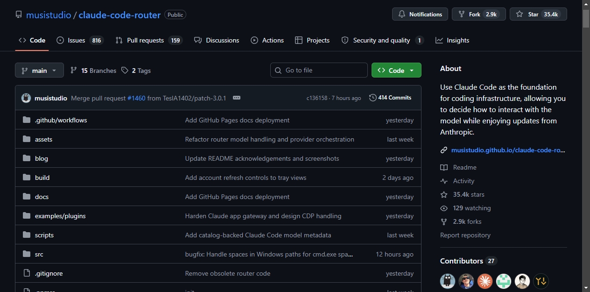Click the history clock icon by 414 Commits
The image size is (590, 292).
click(372, 98)
